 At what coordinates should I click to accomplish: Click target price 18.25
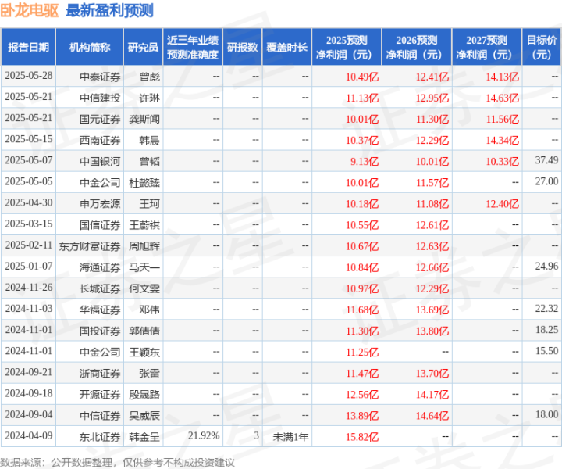[x=546, y=329]
